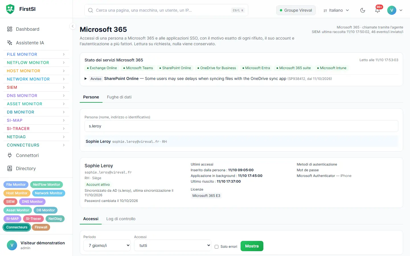Image resolution: width=410 pixels, height=256 pixels.
Task: Click the FirstSI shield logo icon
Action: coord(10,9)
